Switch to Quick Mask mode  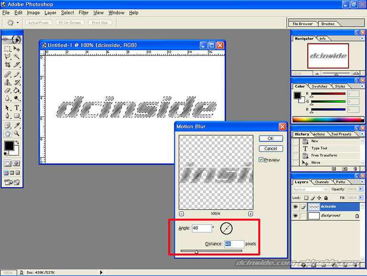click(16, 163)
